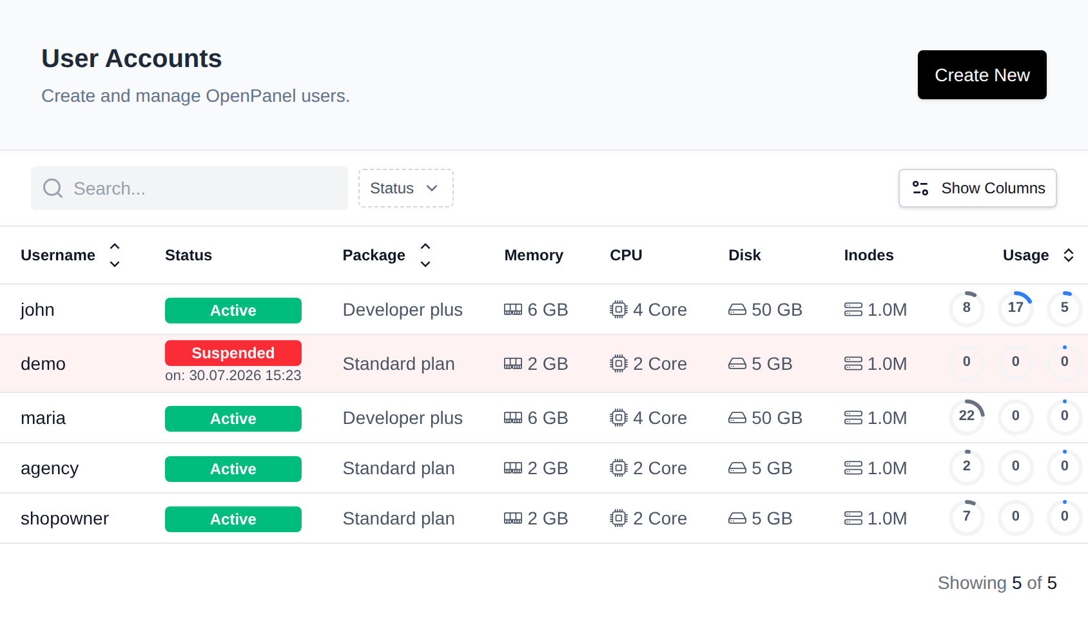Click john's usage gauge showing 17
This screenshot has width=1088, height=634.
(x=1016, y=309)
